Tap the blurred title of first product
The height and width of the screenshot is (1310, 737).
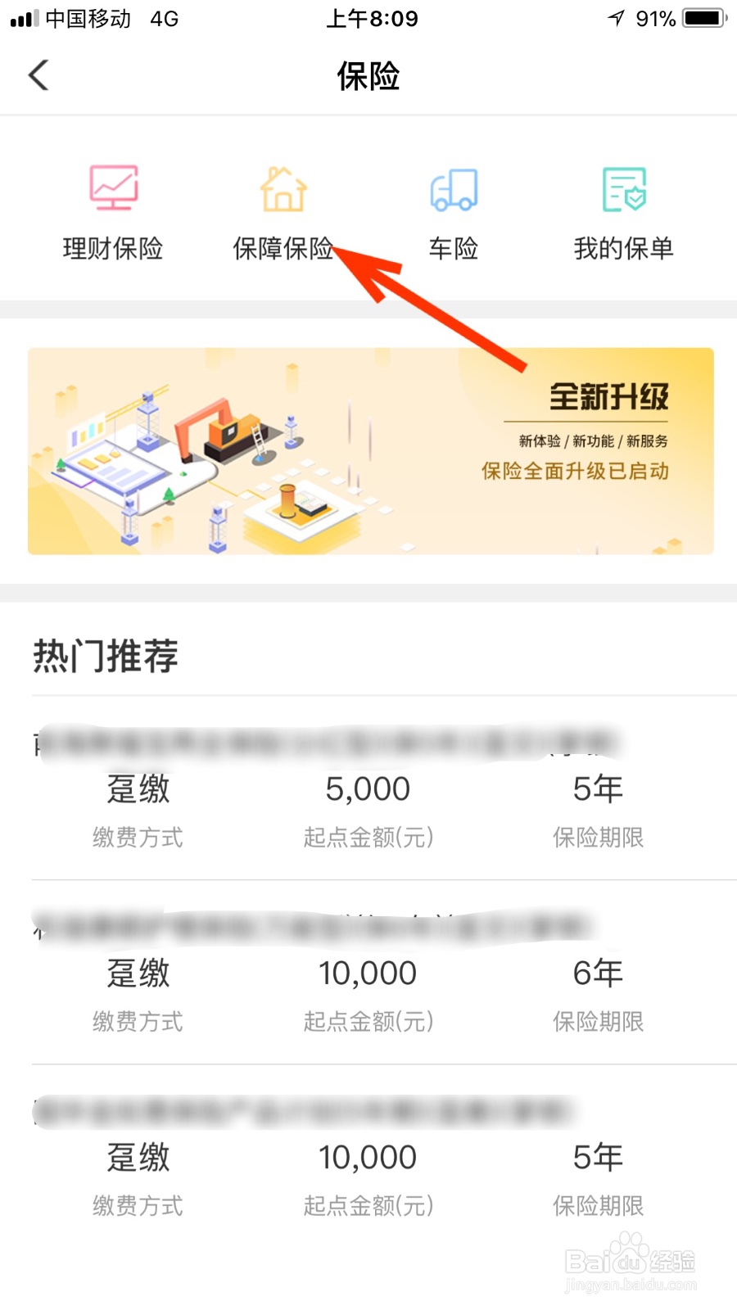328,743
